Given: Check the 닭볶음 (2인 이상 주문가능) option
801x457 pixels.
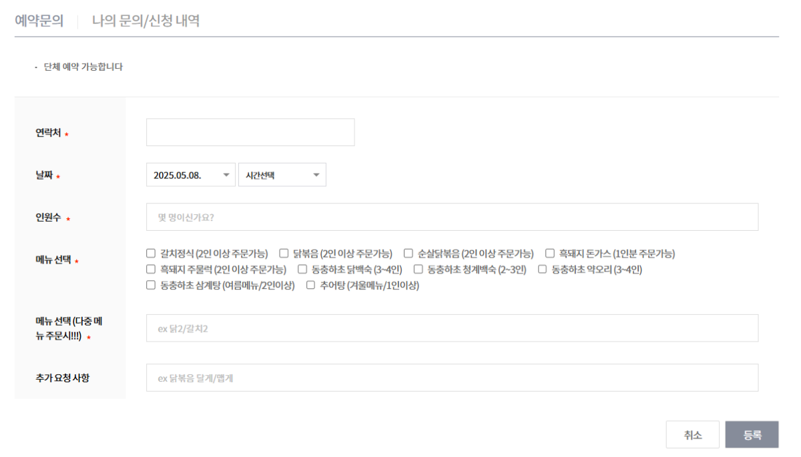Looking at the screenshot, I should coord(284,254).
